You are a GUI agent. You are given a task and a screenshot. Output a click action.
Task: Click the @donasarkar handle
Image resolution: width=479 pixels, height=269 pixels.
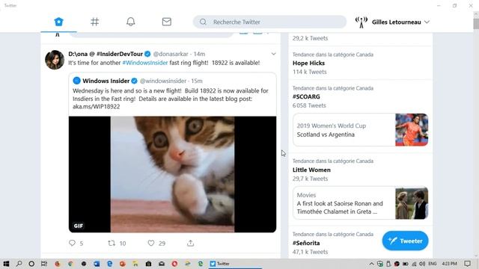[x=171, y=54]
